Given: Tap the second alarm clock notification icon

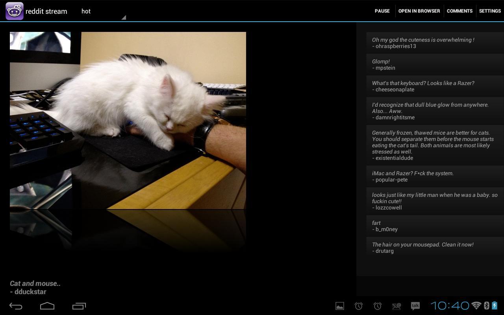Looking at the screenshot, I should click(377, 306).
